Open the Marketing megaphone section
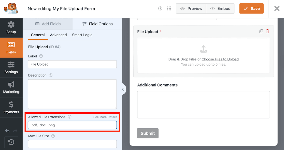 (x=11, y=87)
